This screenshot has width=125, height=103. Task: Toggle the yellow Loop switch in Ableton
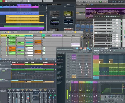click(x=41, y=32)
